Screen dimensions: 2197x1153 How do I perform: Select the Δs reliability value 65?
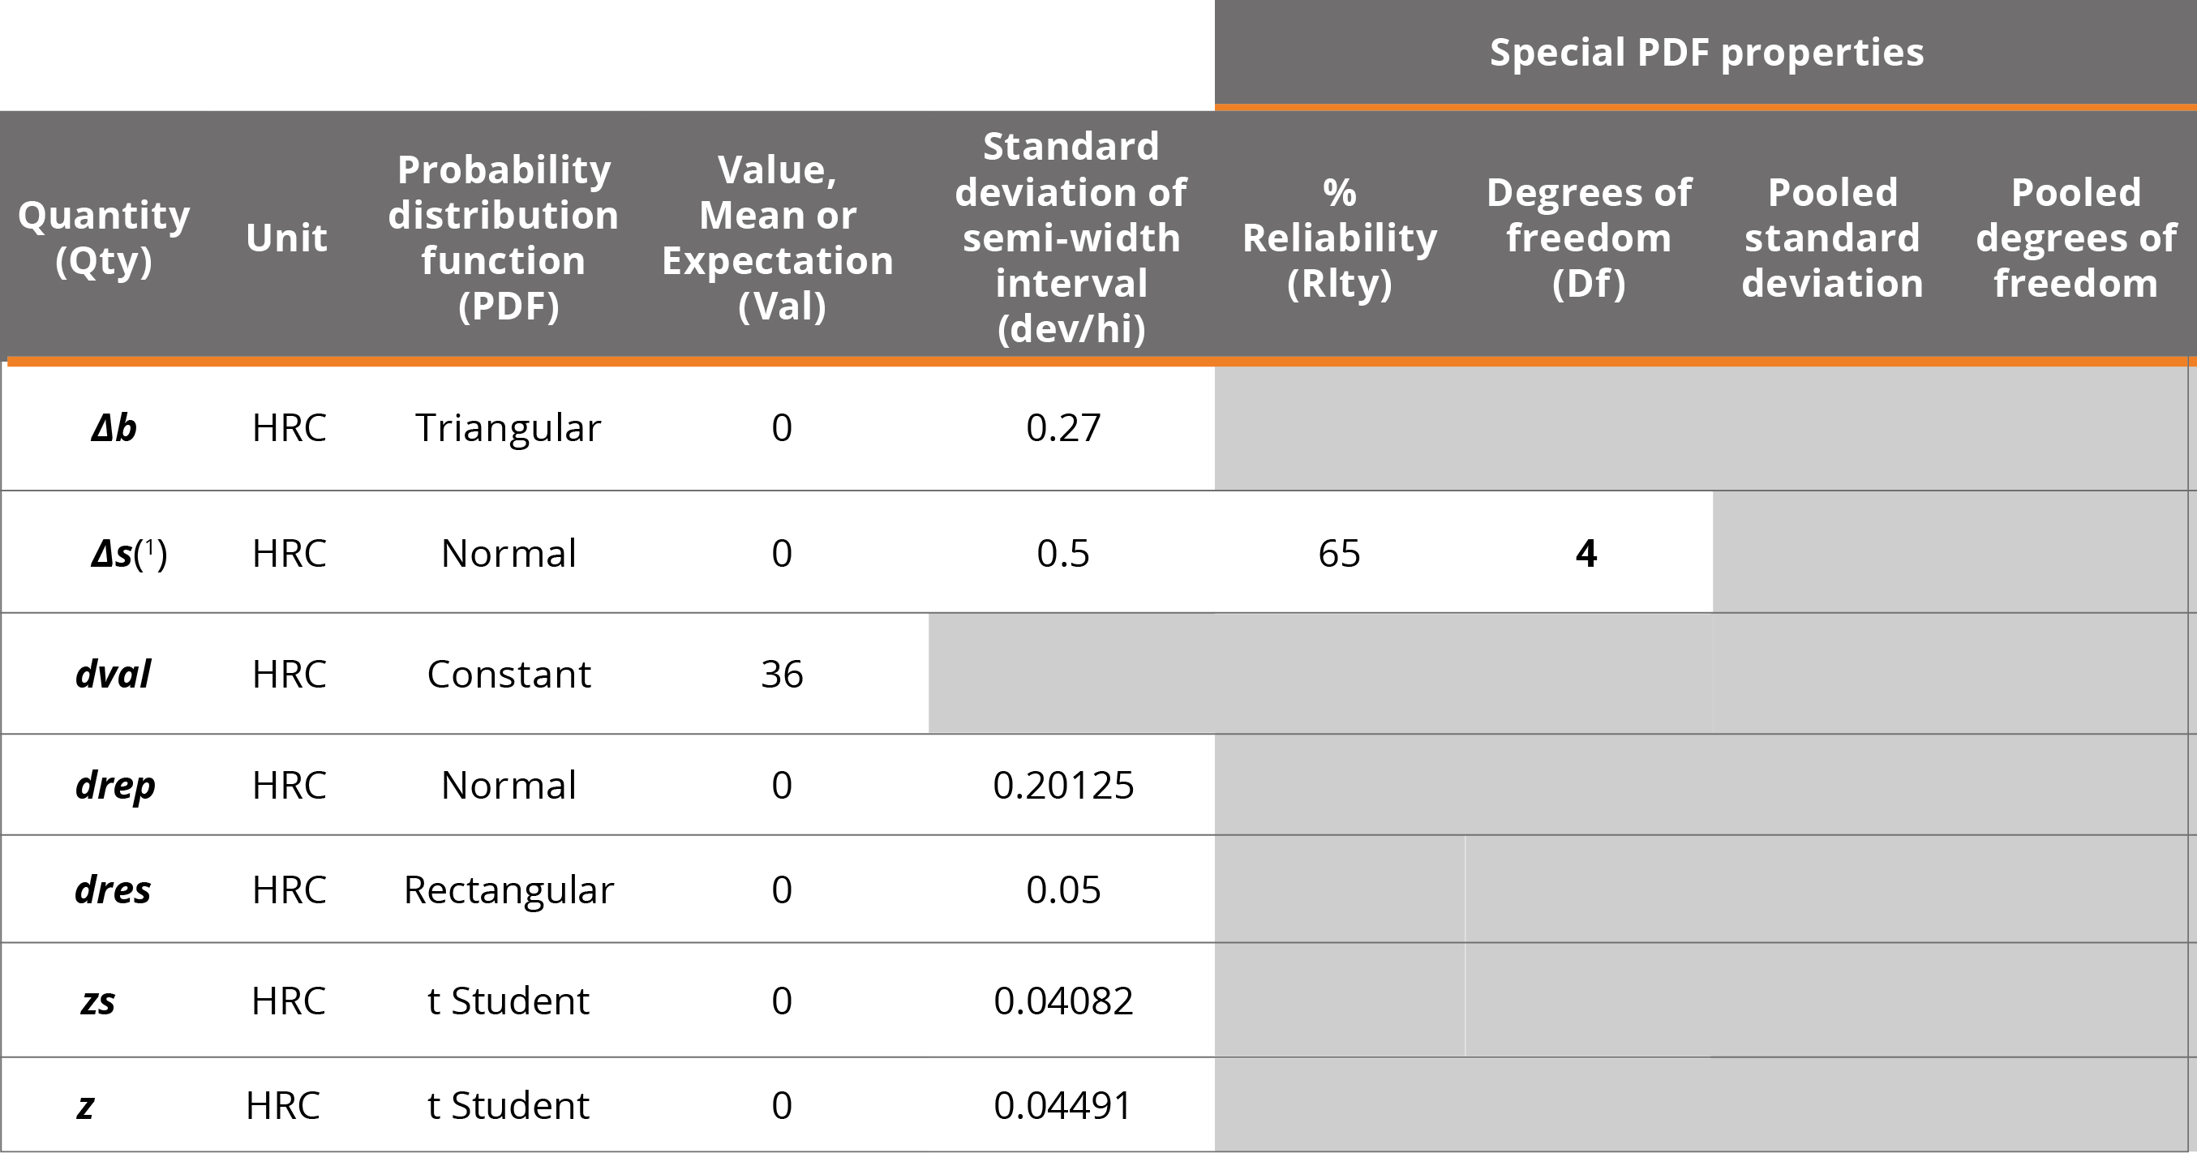[x=1339, y=554]
